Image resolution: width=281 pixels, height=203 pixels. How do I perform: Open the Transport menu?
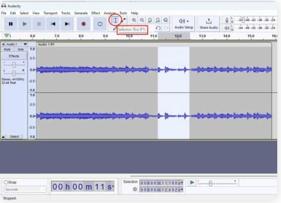pyautogui.click(x=50, y=13)
